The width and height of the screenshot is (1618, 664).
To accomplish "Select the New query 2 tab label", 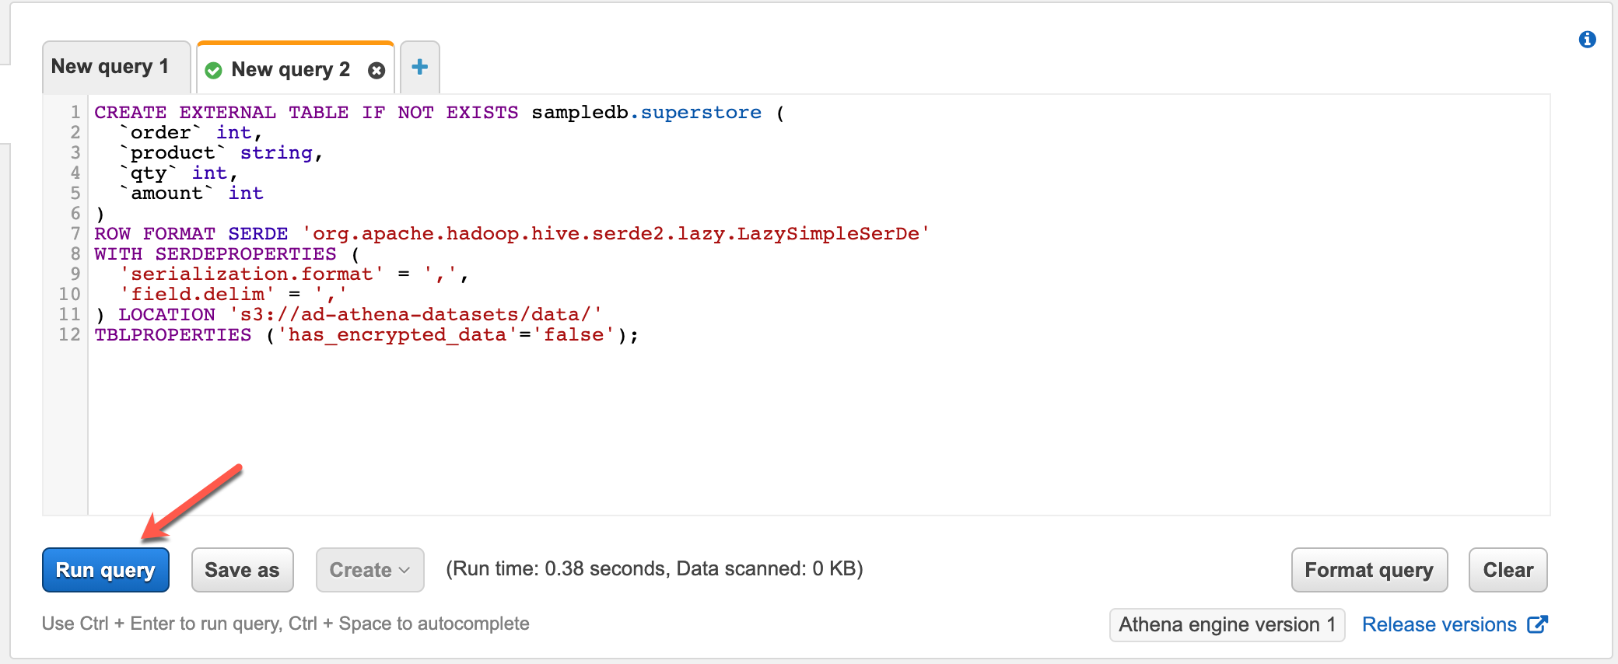I will [290, 70].
